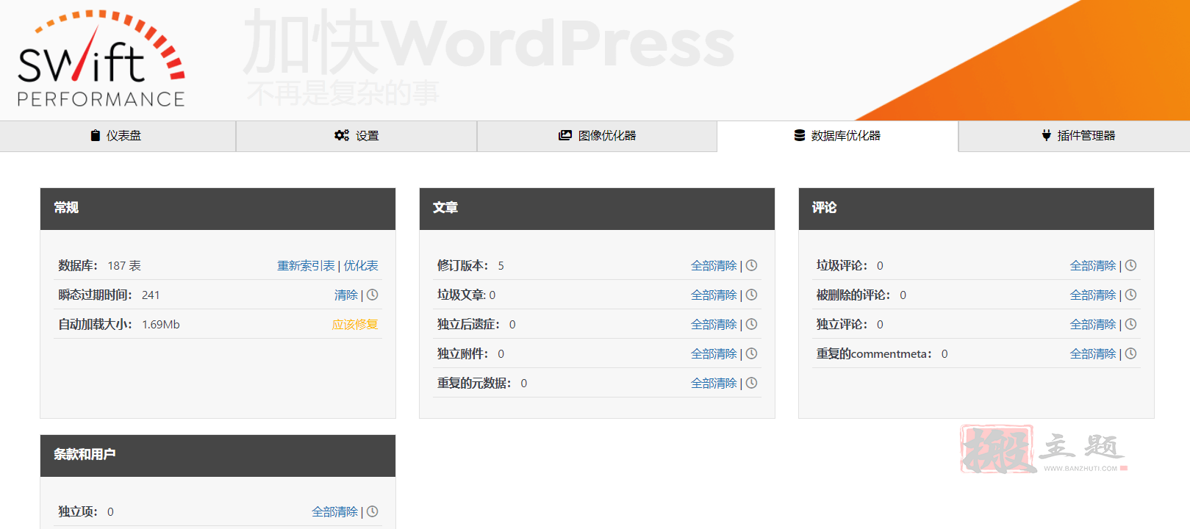Viewport: 1190px width, 529px height.
Task: Click clock icon for 独立后遗症
Action: (x=751, y=324)
